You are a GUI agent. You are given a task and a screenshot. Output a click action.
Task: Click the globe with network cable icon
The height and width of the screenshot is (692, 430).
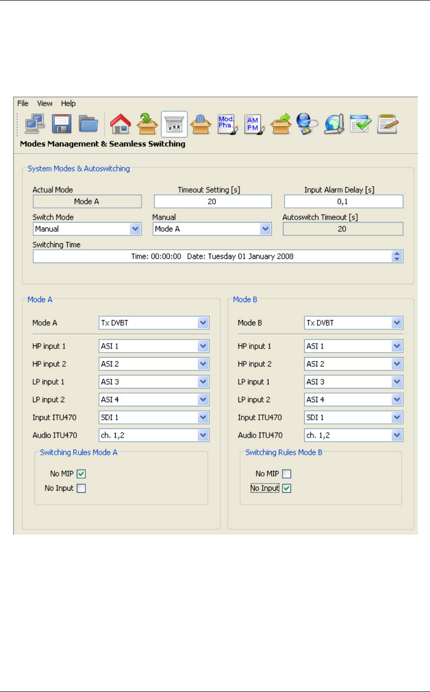point(307,124)
